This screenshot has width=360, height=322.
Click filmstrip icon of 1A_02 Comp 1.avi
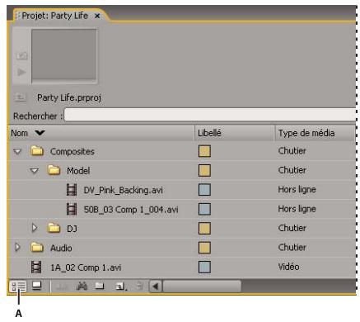[36, 267]
